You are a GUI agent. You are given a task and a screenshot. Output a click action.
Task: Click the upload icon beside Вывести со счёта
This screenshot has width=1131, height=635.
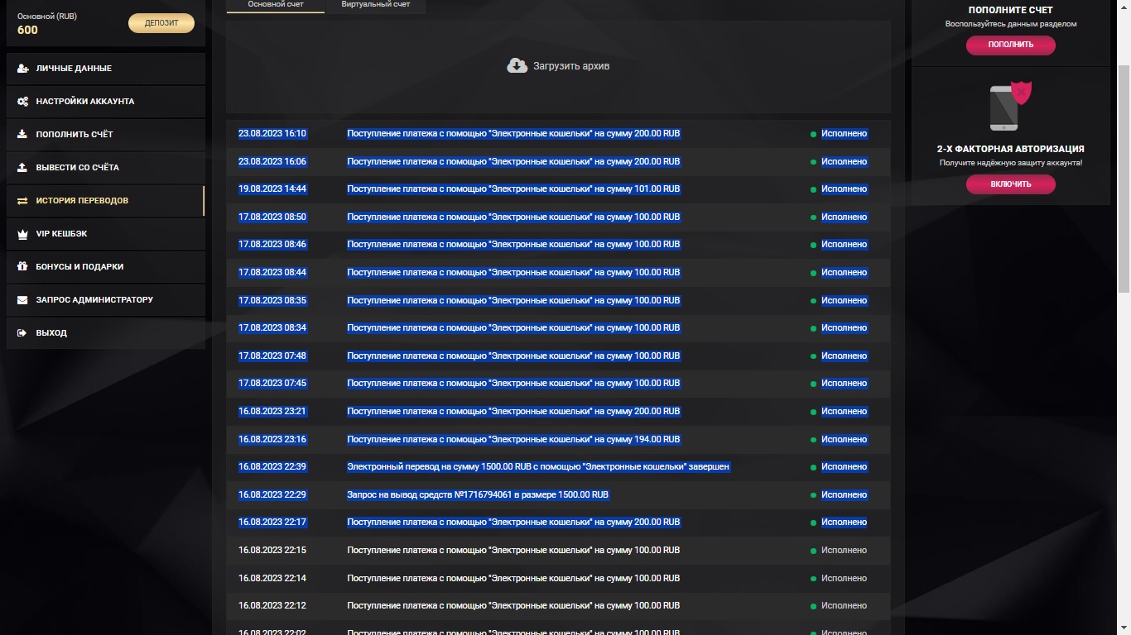pyautogui.click(x=22, y=168)
